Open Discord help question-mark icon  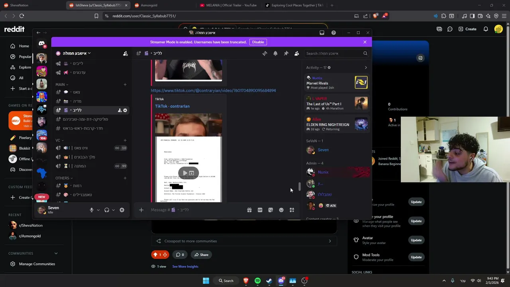pyautogui.click(x=333, y=33)
